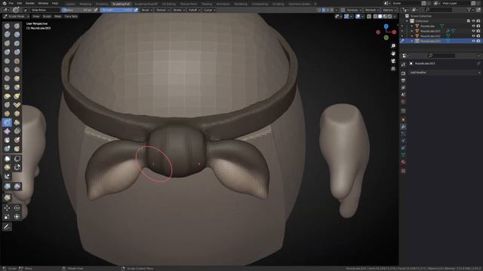Click the pan view hand icon

click(393, 53)
